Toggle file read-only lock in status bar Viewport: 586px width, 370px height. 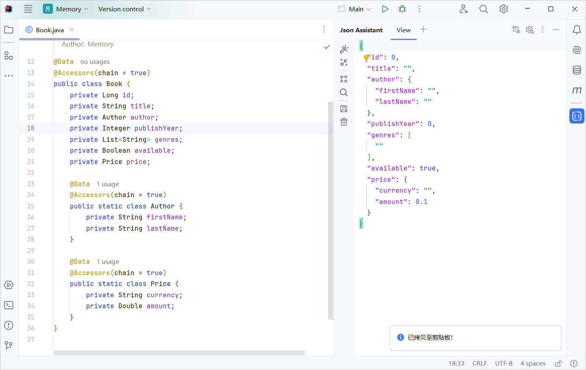pyautogui.click(x=559, y=363)
